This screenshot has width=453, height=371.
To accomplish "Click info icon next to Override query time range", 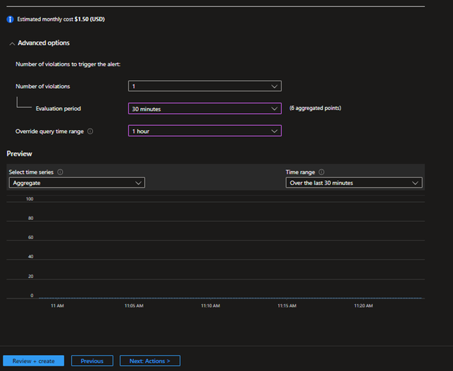I will [90, 131].
